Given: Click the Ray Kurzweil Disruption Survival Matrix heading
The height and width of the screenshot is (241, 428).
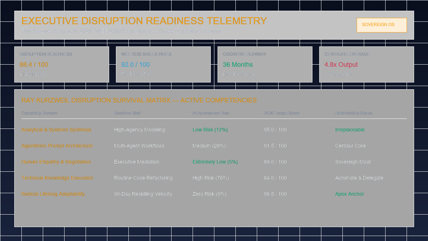Looking at the screenshot, I should coord(139,100).
